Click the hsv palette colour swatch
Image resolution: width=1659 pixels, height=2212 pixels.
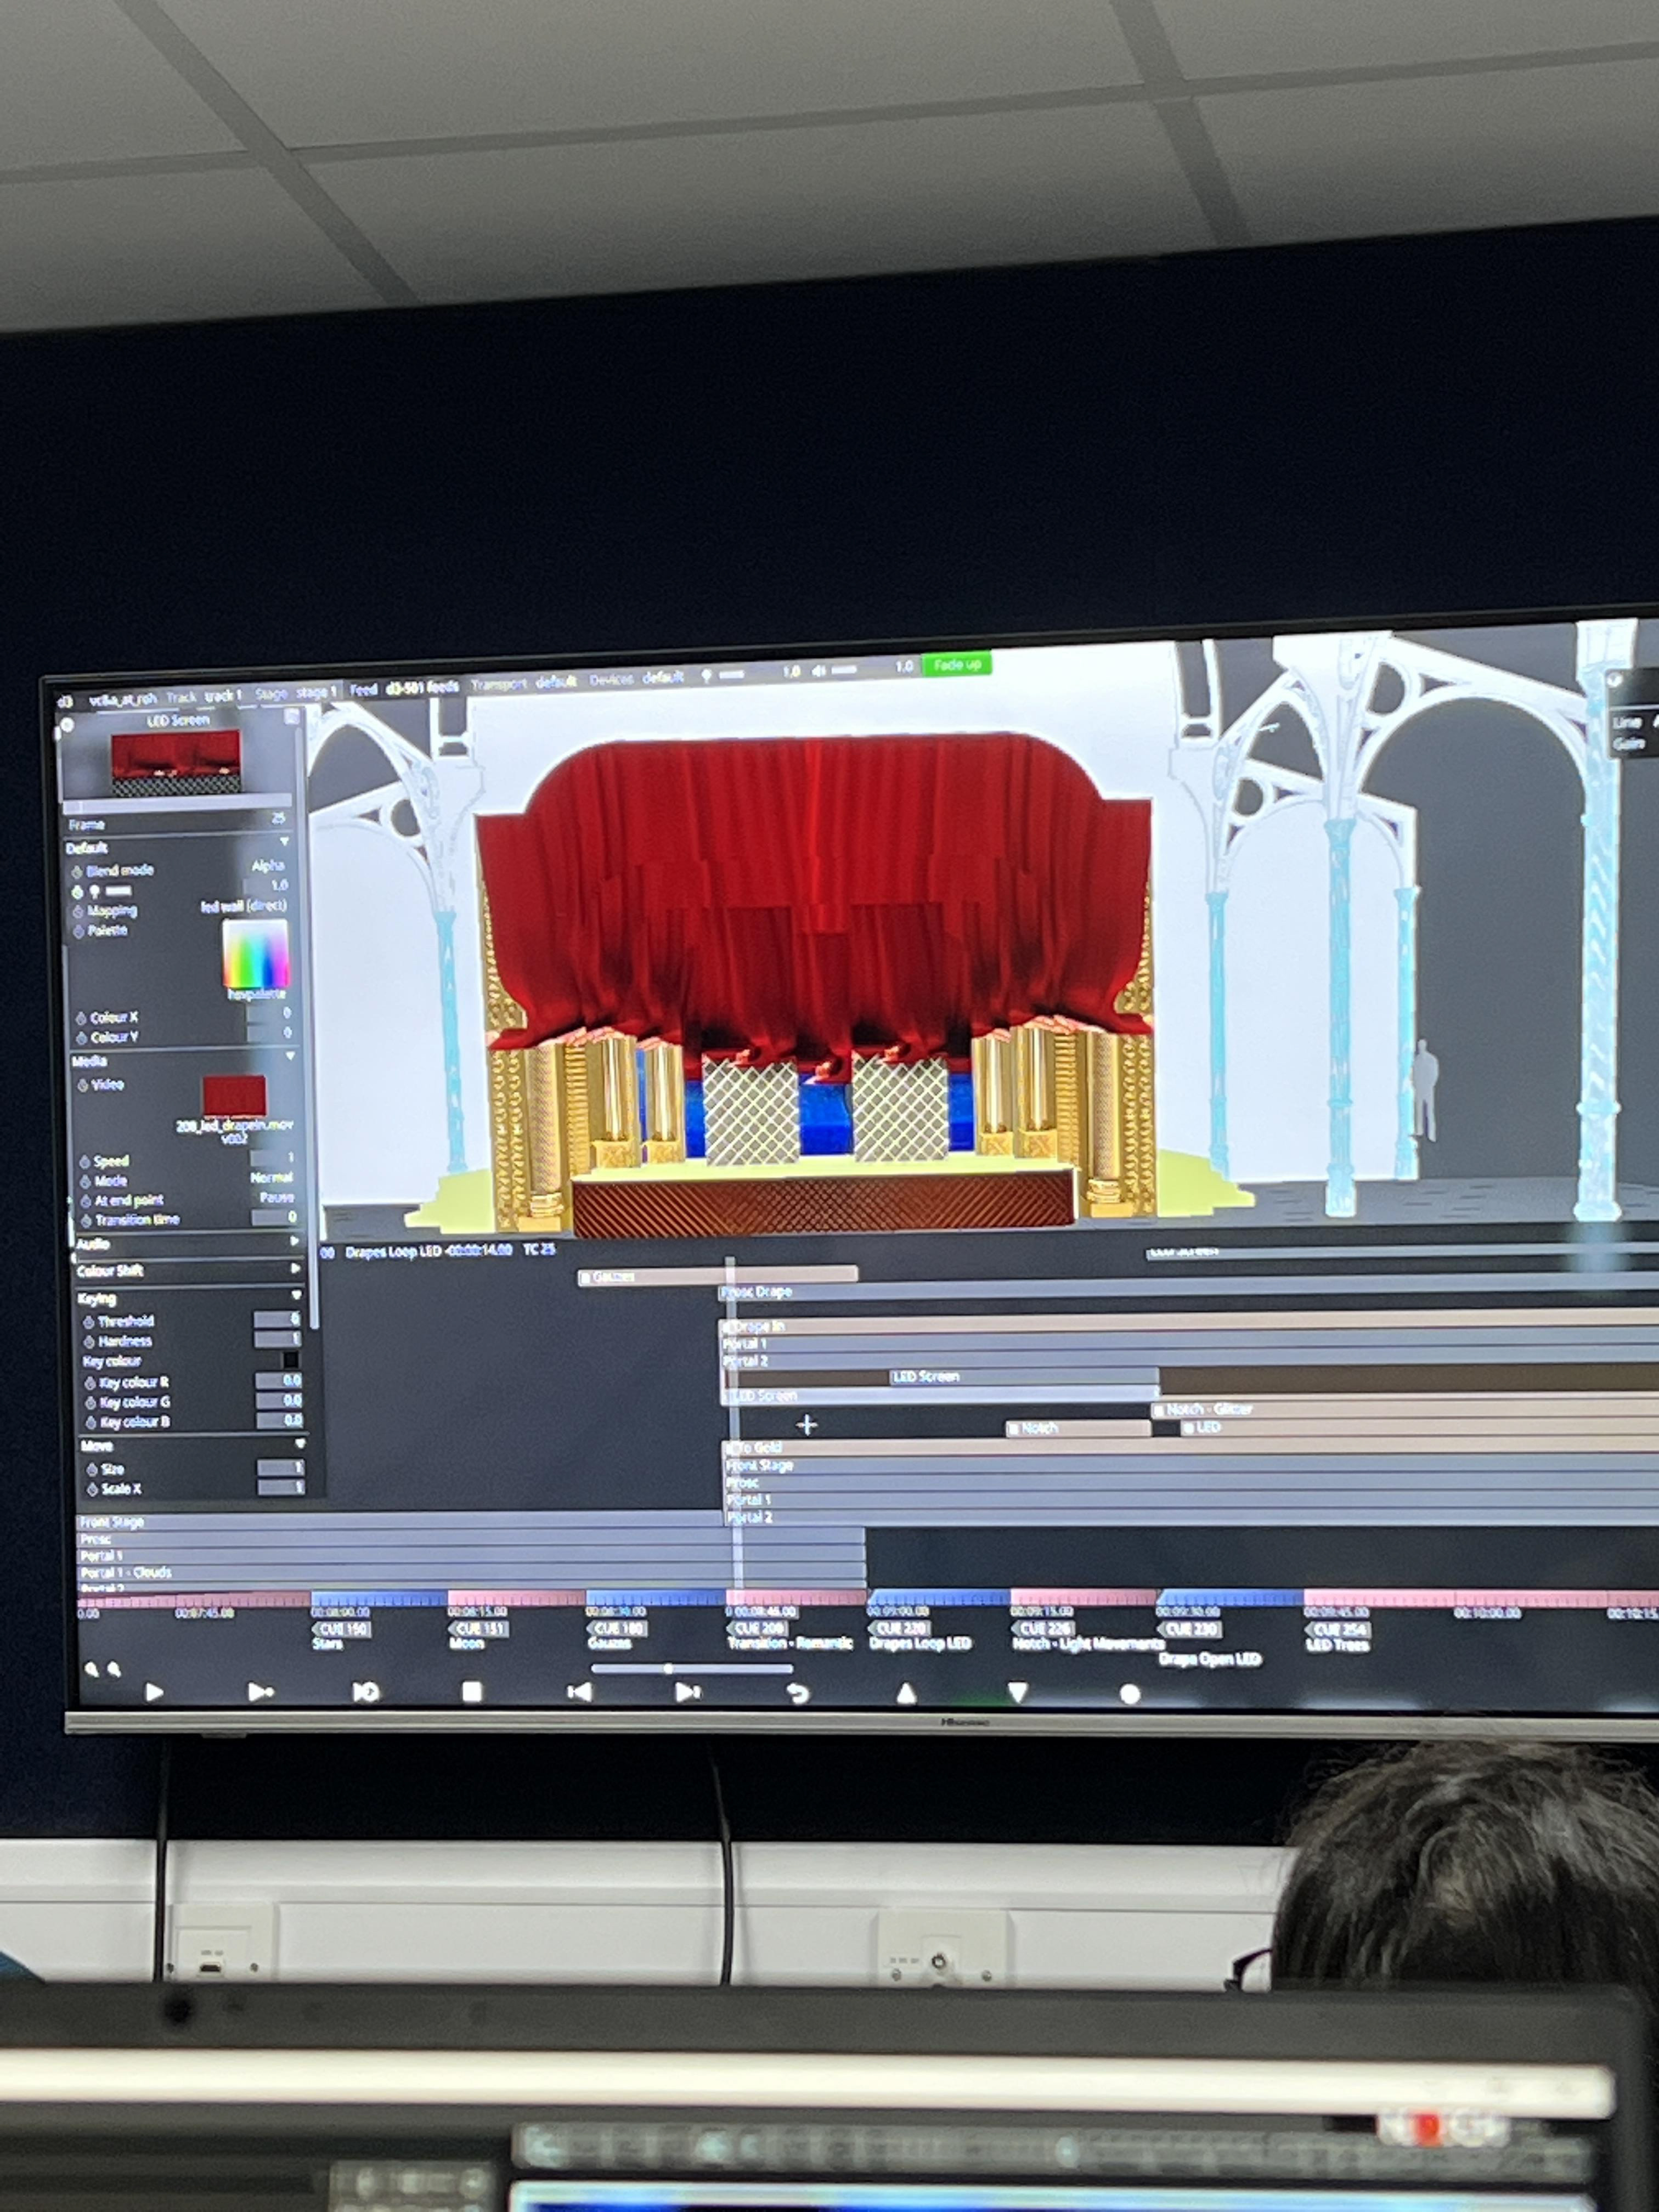pyautogui.click(x=255, y=954)
